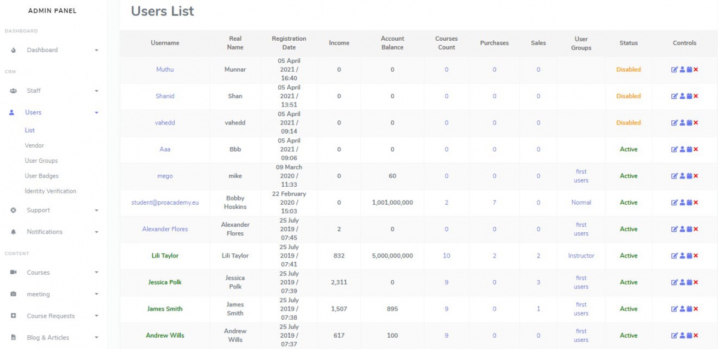Open the profile icon in vahedd's controls
The width and height of the screenshot is (718, 349).
pos(682,123)
